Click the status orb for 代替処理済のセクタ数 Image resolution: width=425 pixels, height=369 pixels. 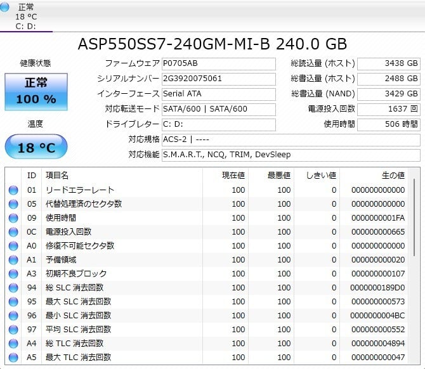[x=13, y=204]
